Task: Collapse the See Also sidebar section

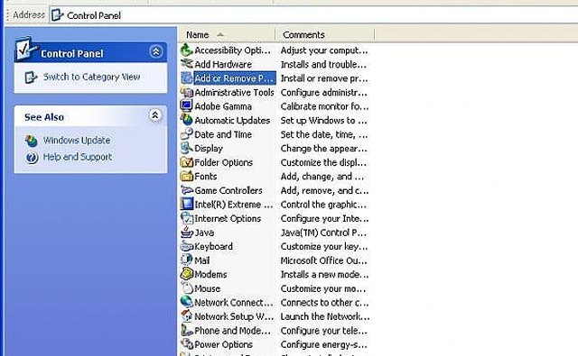Action: click(155, 115)
